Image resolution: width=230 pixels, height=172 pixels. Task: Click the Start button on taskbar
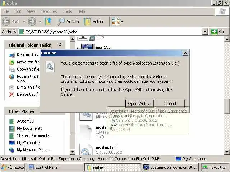coord(13,167)
